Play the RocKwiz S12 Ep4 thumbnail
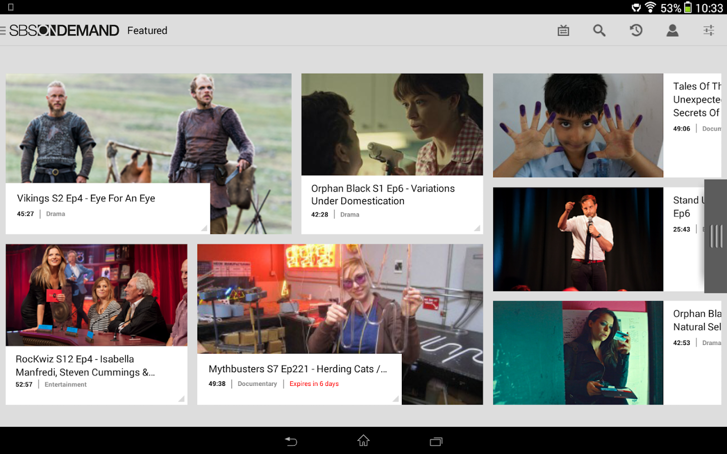Image resolution: width=727 pixels, height=454 pixels. coord(96,295)
